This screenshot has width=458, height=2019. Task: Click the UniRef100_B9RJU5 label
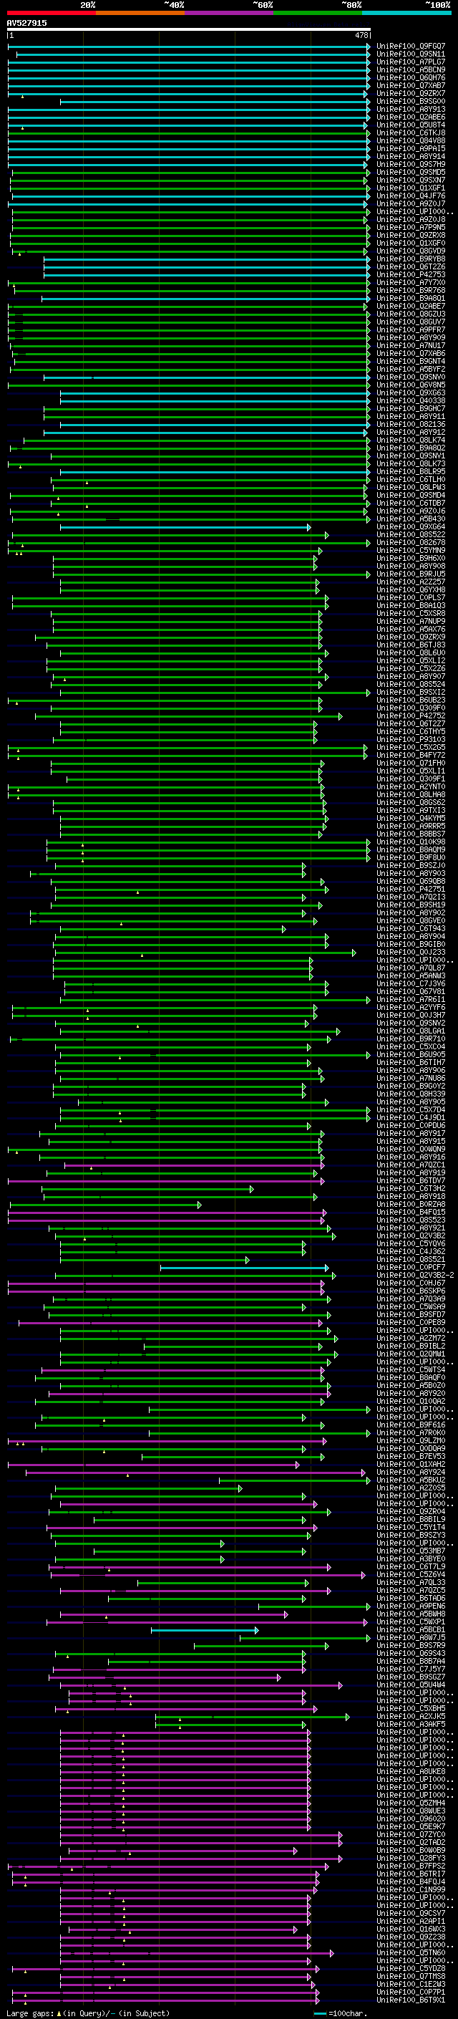(x=411, y=574)
